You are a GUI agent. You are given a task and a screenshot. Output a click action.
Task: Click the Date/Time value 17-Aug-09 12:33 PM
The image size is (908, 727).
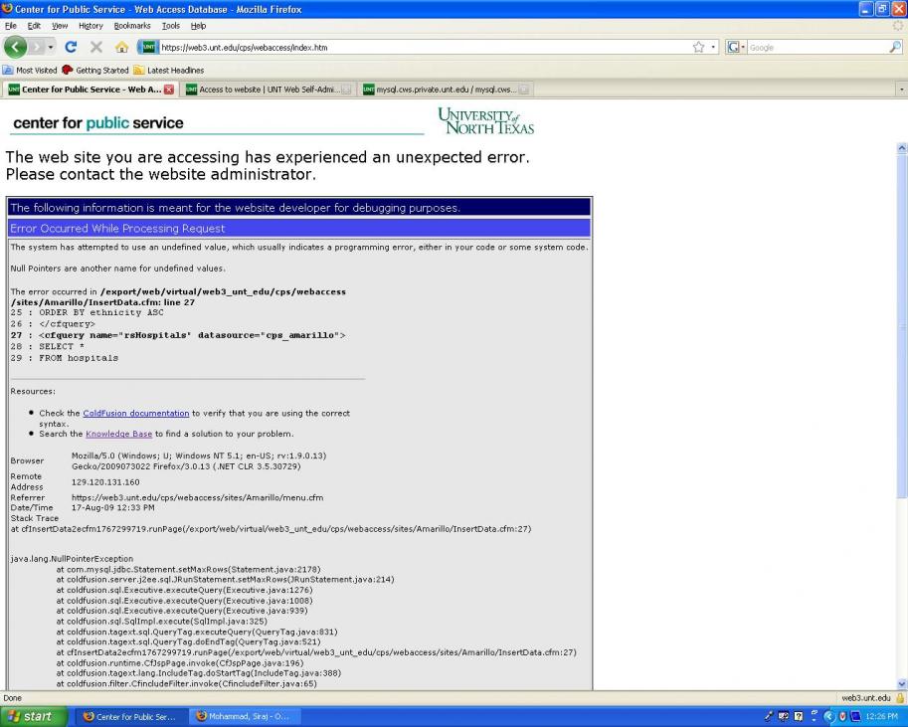coord(113,507)
